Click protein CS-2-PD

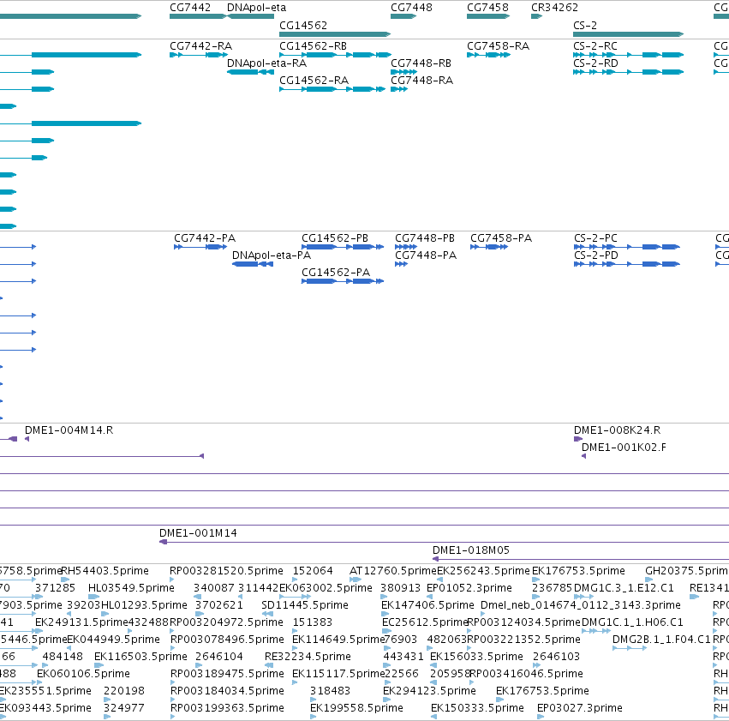[x=596, y=255]
